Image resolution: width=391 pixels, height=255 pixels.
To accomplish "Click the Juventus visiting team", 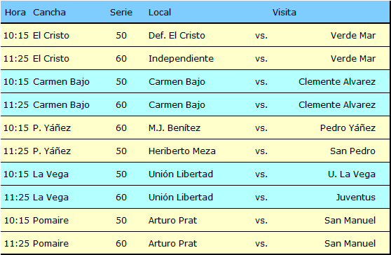I will (356, 197).
